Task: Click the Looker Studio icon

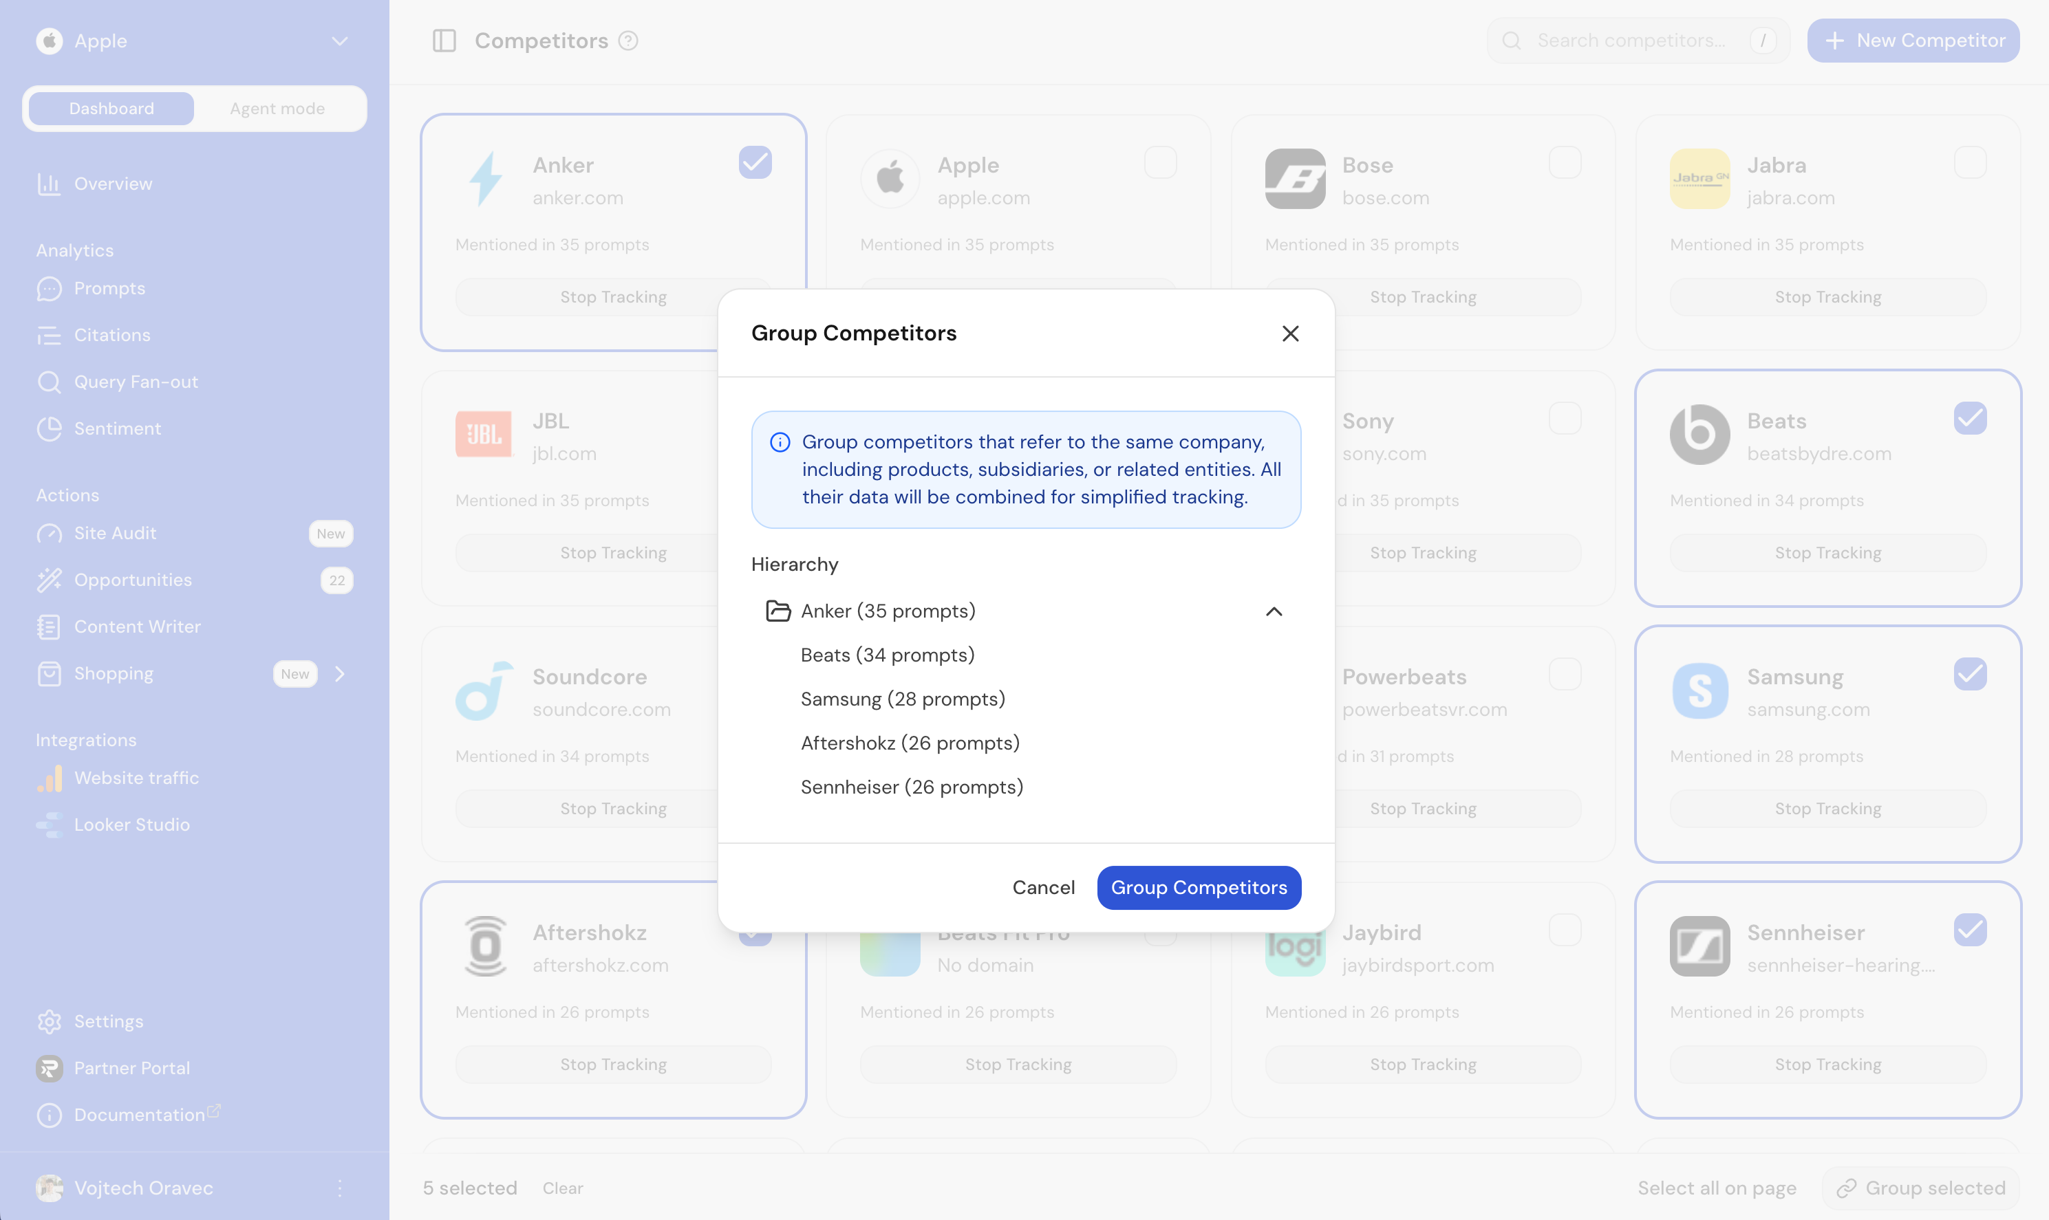Action: pyautogui.click(x=50, y=825)
